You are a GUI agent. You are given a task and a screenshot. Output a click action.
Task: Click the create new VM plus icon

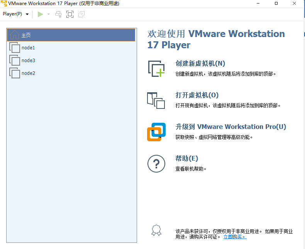coord(156,69)
